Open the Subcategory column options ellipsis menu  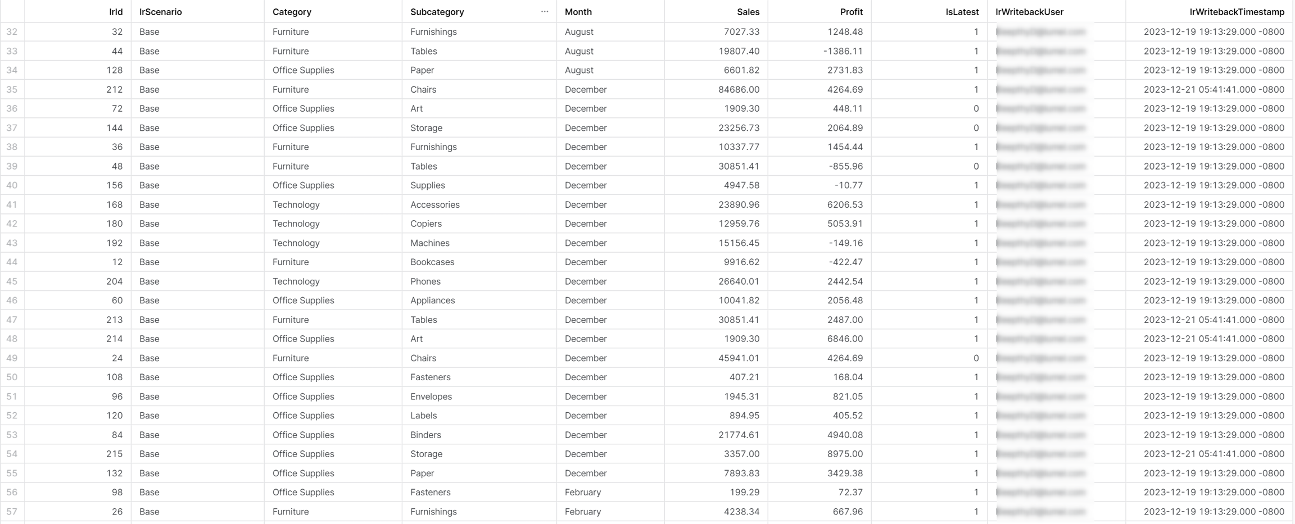pos(544,11)
